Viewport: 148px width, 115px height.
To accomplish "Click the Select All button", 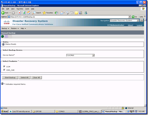I will click(x=24, y=77).
